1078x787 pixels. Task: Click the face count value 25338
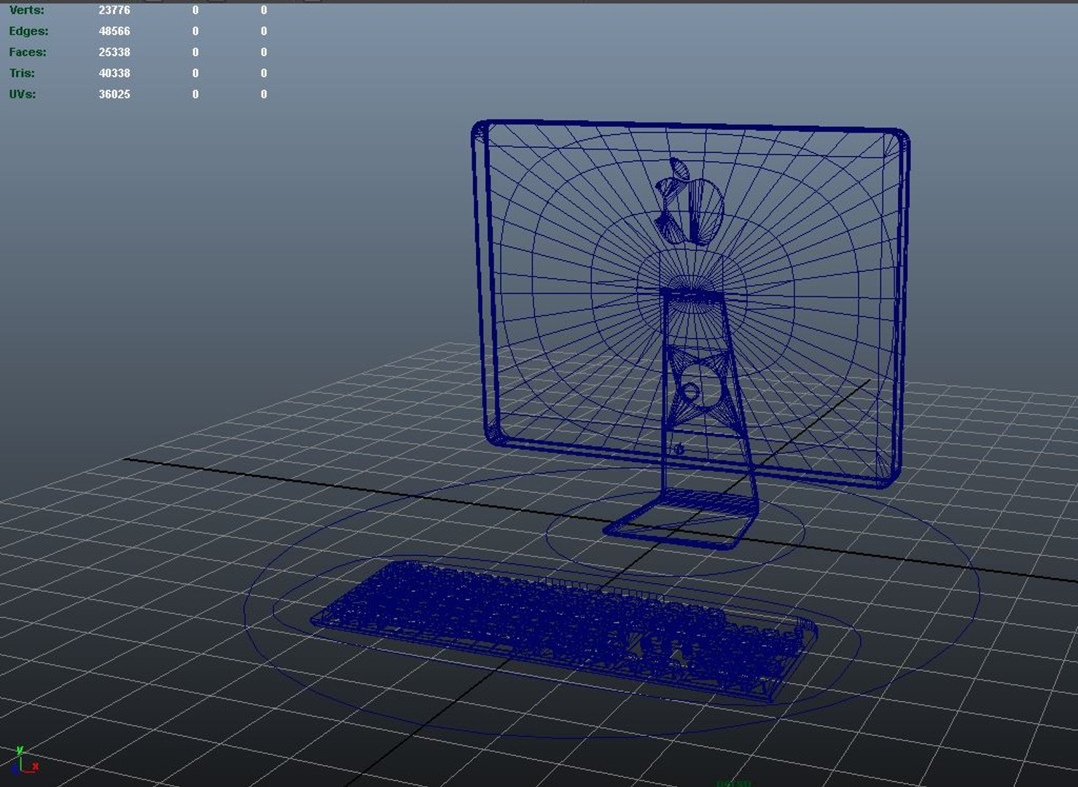pyautogui.click(x=114, y=52)
